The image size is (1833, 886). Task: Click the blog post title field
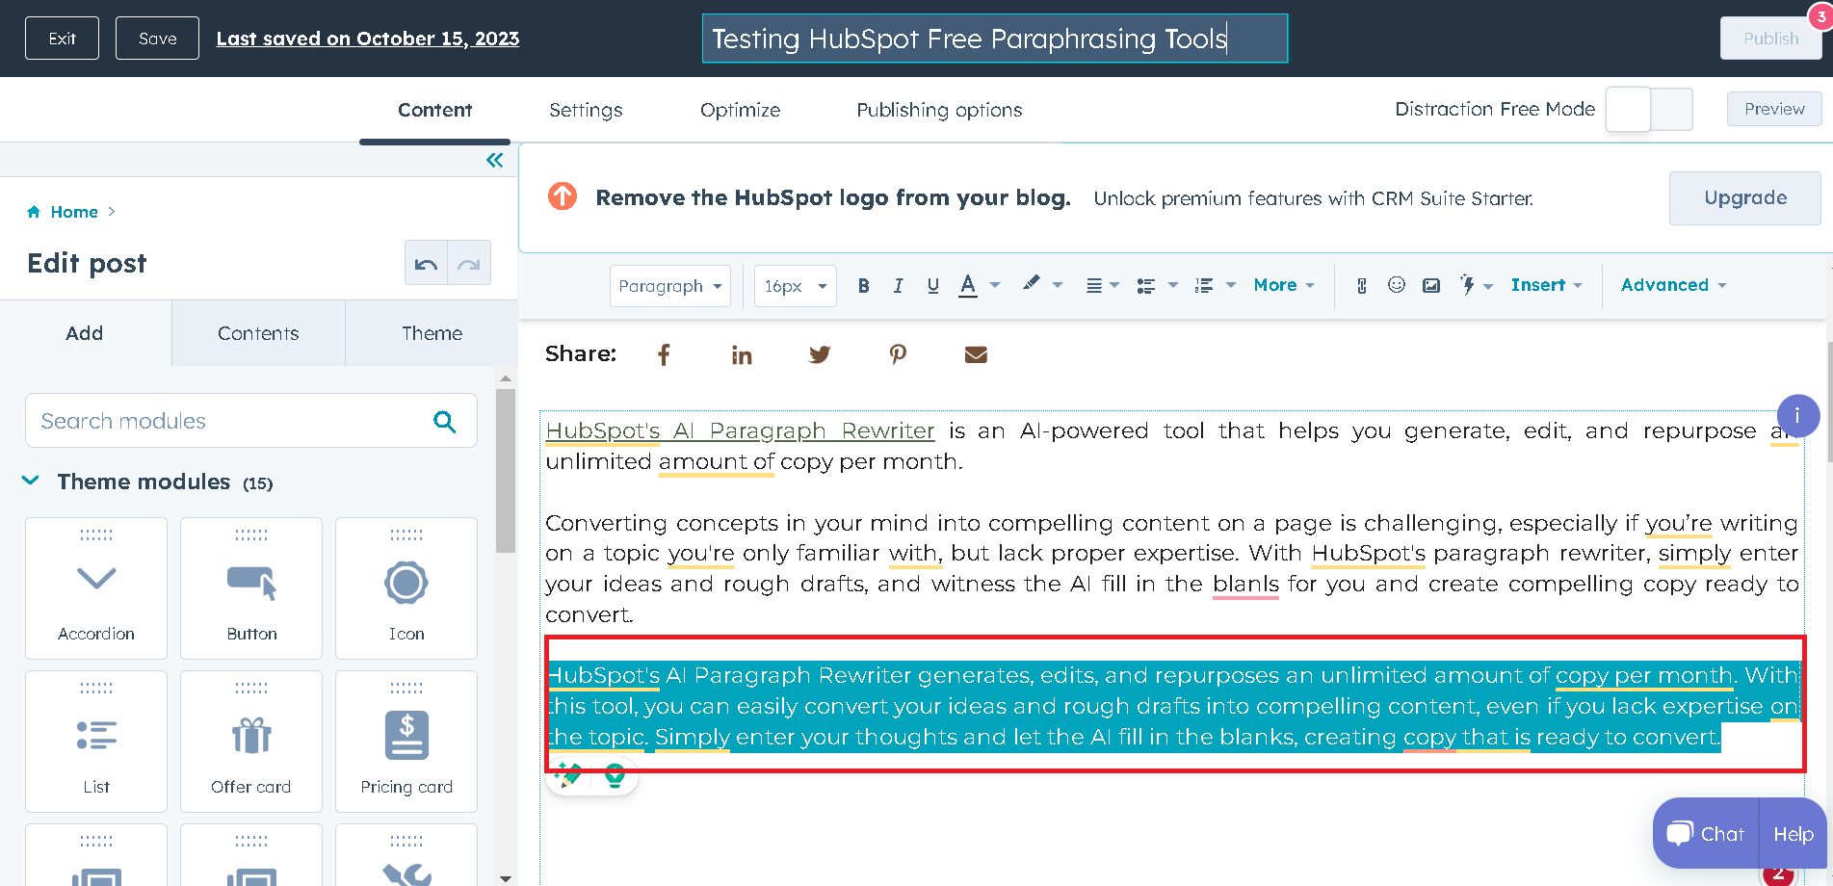(995, 39)
